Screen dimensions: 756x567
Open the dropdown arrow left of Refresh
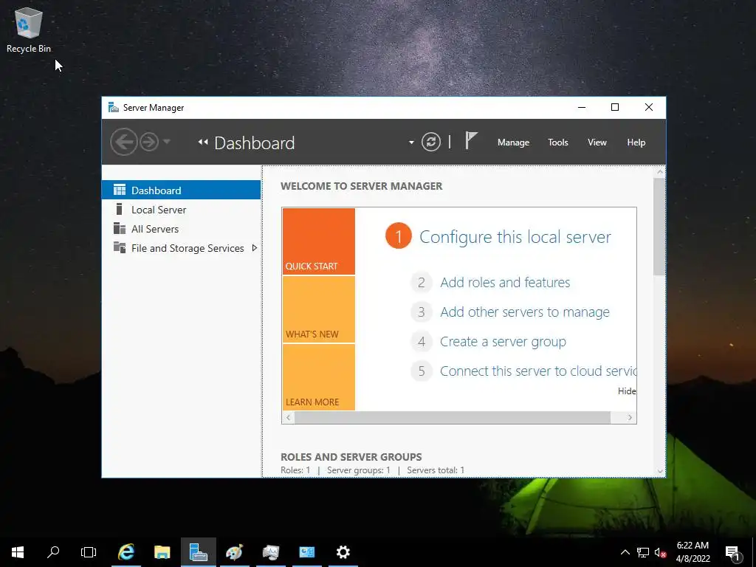tap(411, 142)
